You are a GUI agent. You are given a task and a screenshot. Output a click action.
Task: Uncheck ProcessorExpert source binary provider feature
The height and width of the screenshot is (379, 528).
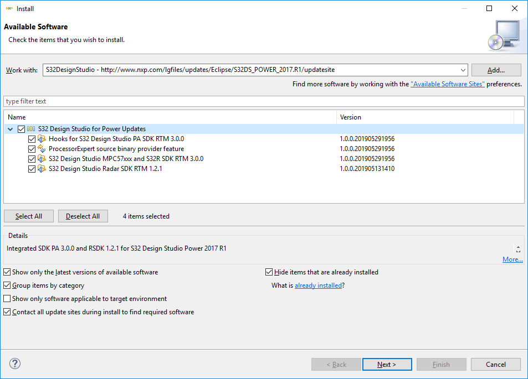[x=32, y=149]
